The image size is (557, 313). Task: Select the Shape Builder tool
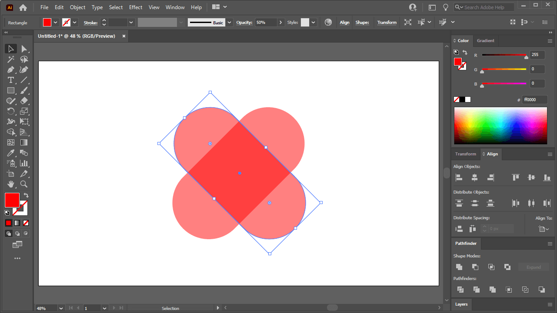coord(11,132)
